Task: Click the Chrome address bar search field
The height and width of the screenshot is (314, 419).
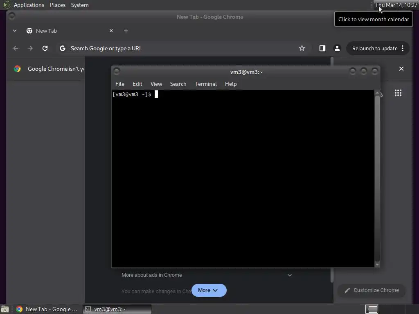Action: point(182,48)
